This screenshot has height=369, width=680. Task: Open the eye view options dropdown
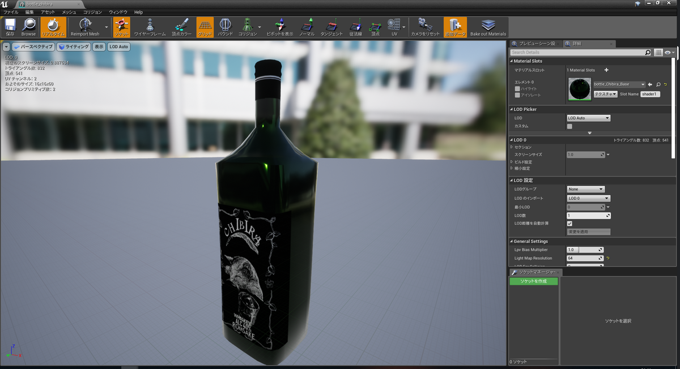pyautogui.click(x=670, y=52)
